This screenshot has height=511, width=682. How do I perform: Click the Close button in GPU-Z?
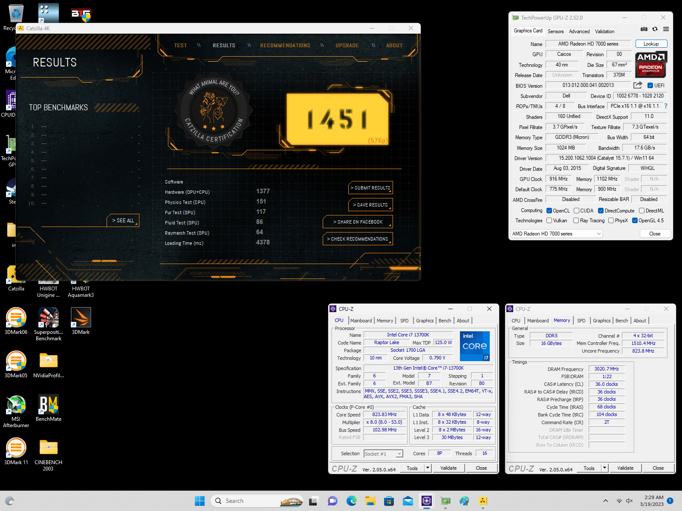point(655,234)
